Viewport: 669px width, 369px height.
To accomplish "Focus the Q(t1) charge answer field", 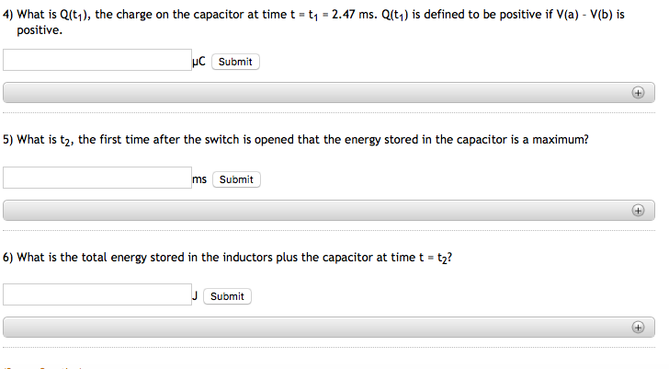I will point(96,61).
